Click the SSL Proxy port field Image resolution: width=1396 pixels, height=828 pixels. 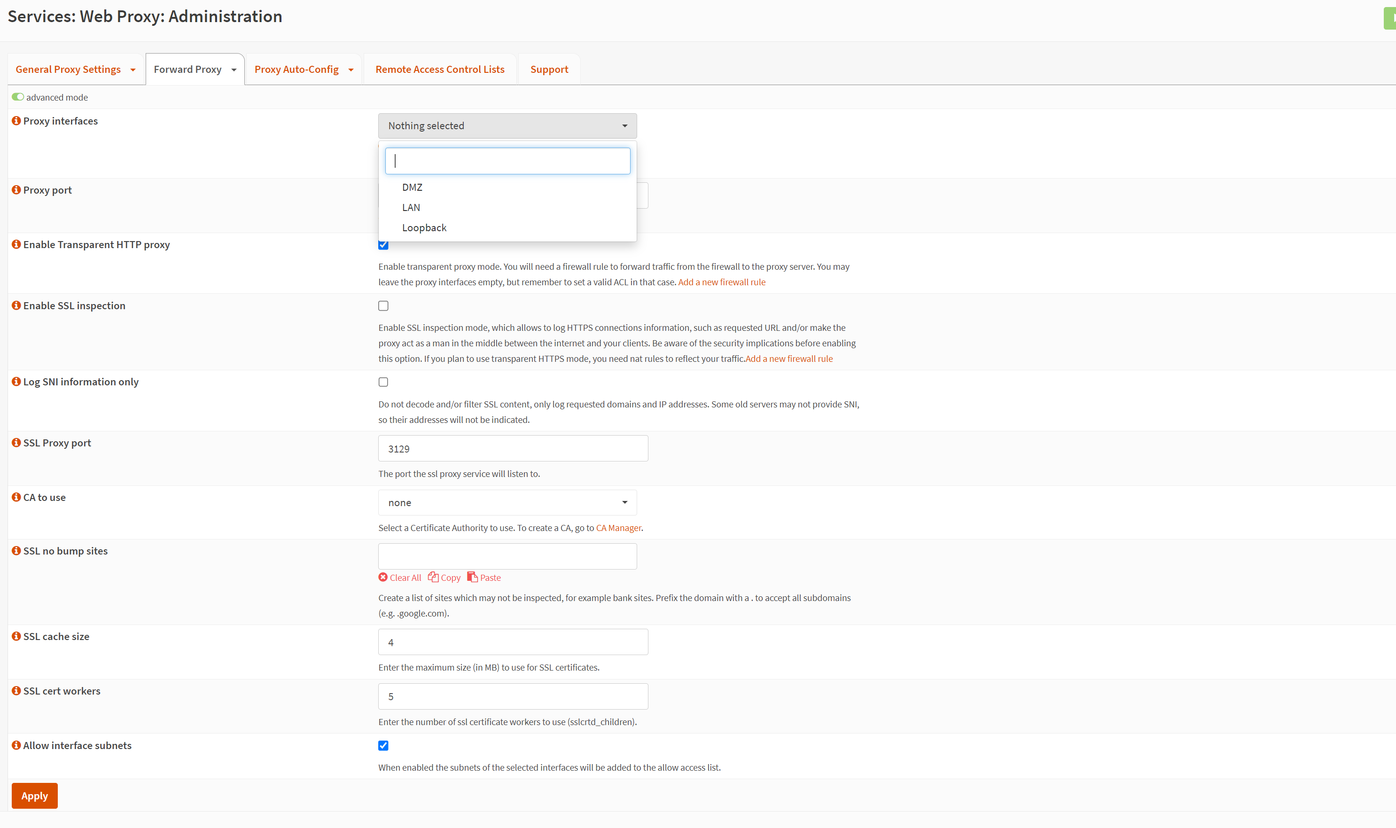click(513, 449)
